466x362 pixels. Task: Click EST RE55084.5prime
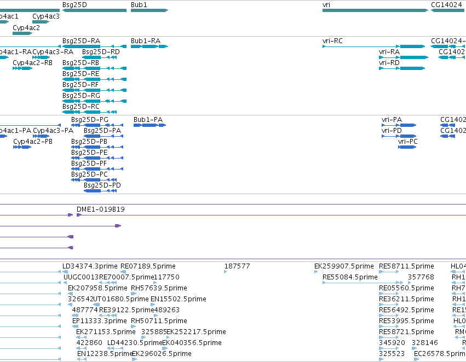(363, 283)
